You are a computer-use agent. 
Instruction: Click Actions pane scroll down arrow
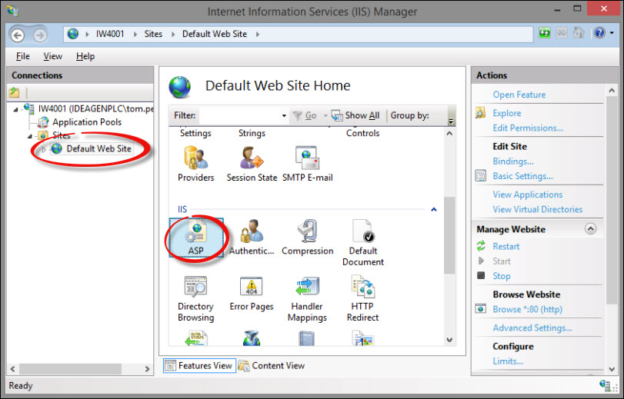(612, 369)
